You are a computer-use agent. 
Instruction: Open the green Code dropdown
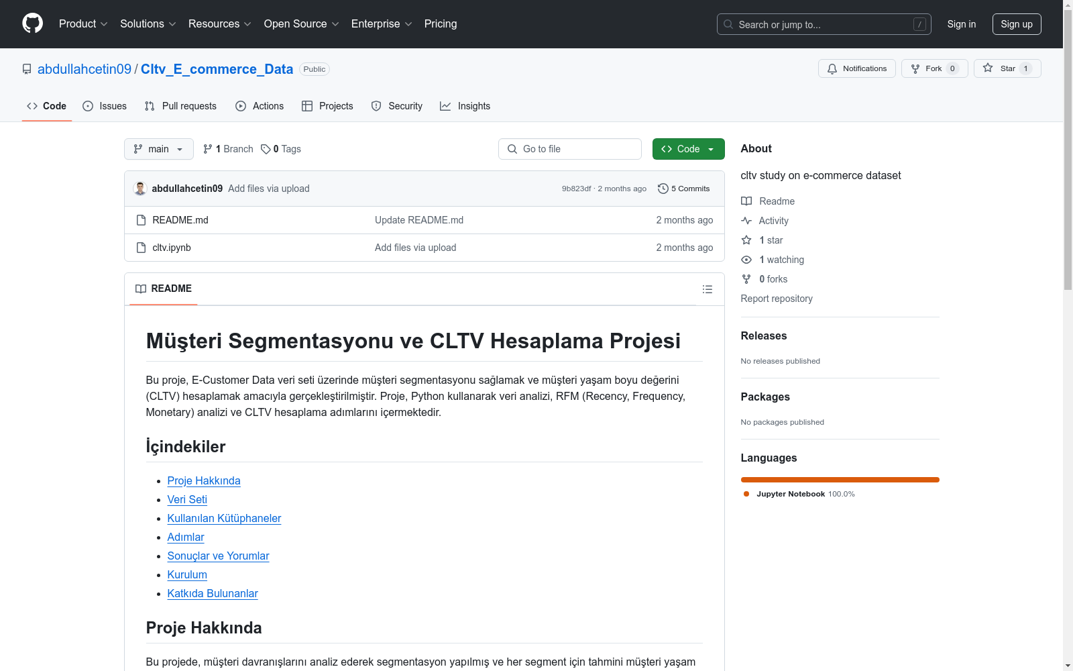tap(688, 149)
